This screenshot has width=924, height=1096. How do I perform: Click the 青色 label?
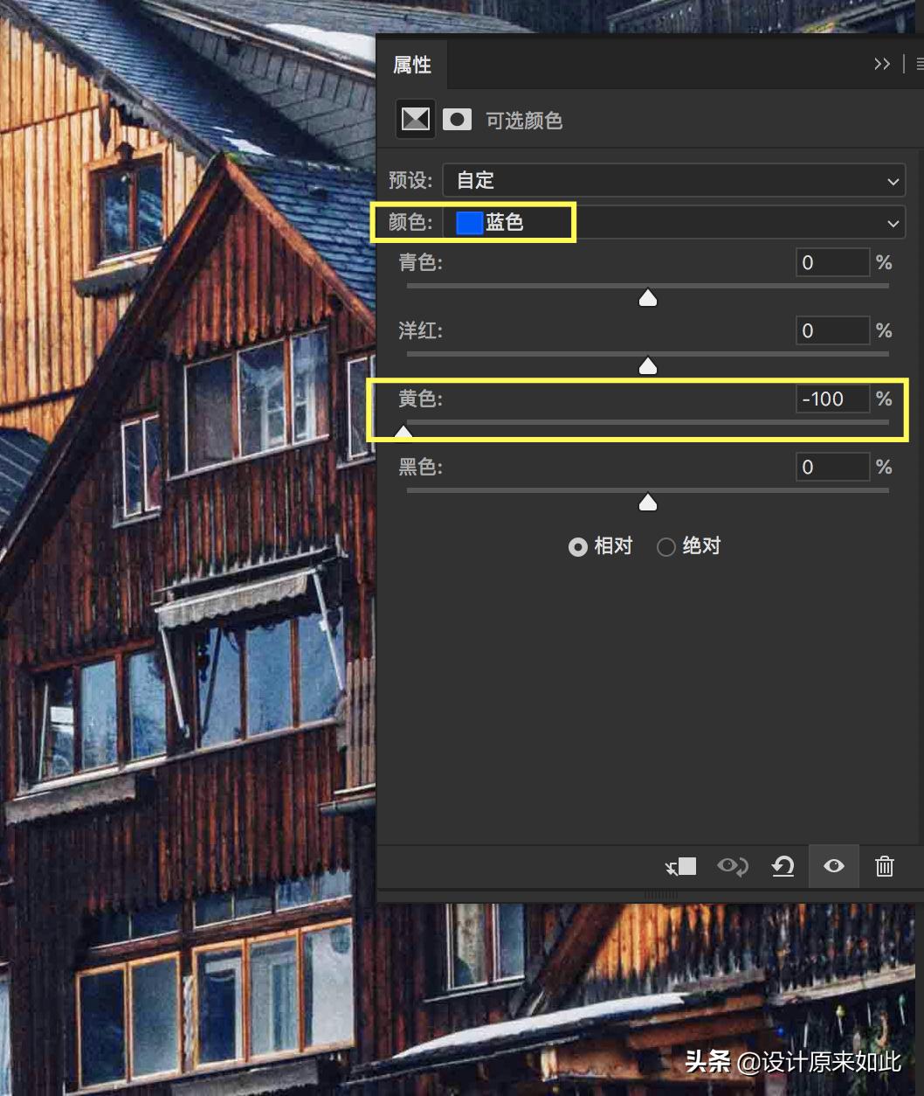point(420,262)
